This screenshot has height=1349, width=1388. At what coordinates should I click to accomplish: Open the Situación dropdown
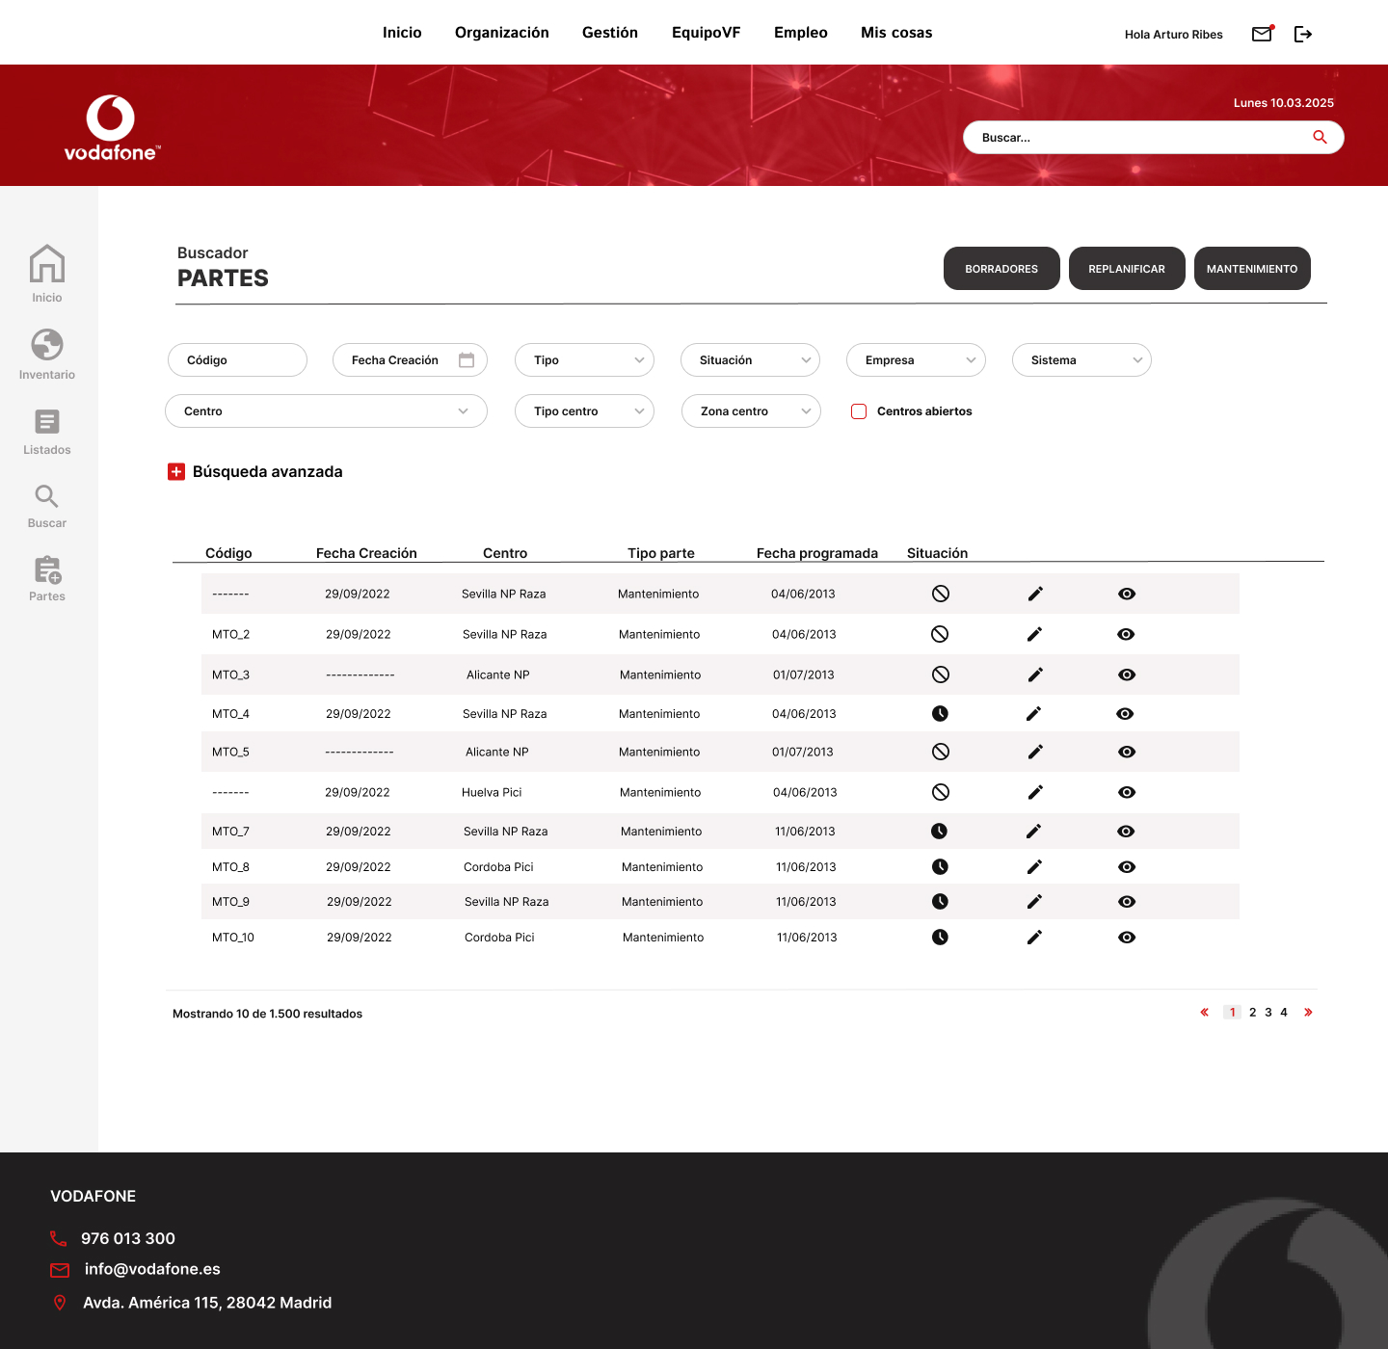750,359
